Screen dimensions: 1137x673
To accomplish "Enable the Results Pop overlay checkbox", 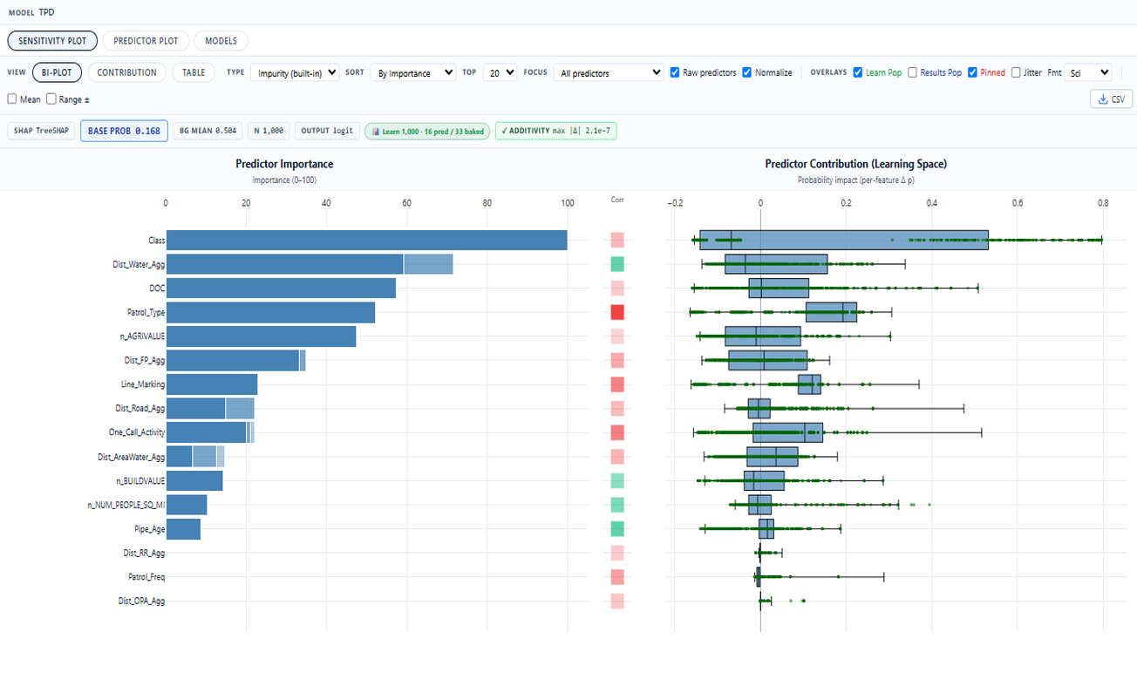I will coord(913,72).
